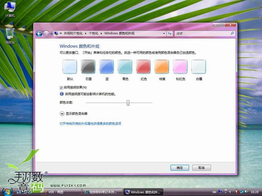Click the 16:28 system clock
Screen dimensions: 262x196
tap(255, 192)
